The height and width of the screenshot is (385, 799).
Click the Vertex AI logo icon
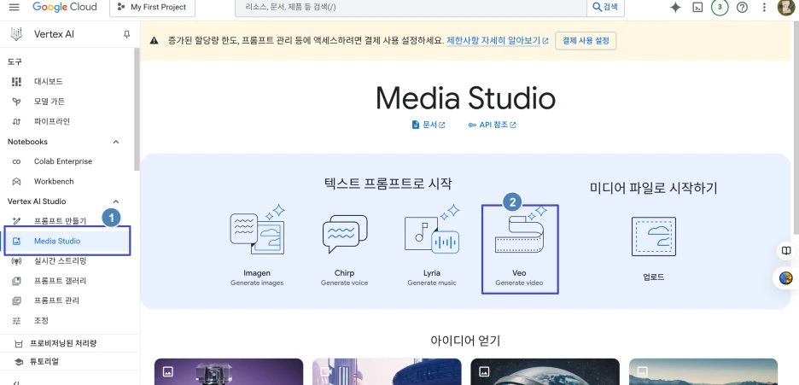[16, 34]
